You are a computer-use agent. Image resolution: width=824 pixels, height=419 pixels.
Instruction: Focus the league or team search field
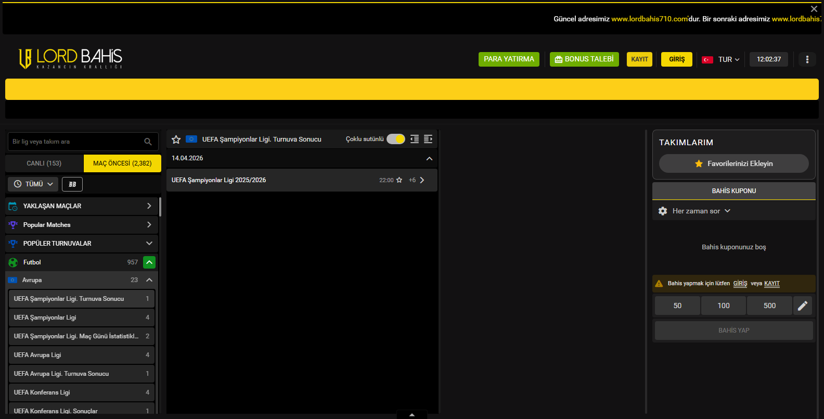click(83, 142)
